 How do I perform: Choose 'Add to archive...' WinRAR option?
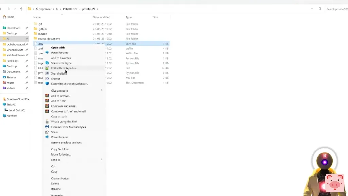pyautogui.click(x=60, y=96)
